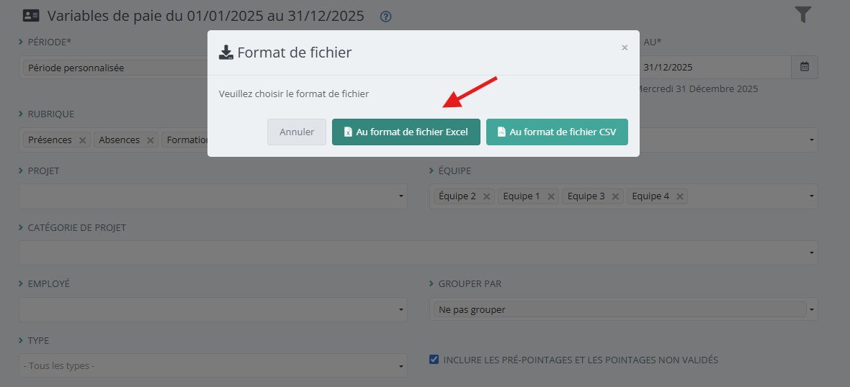
Task: Click the end date field 31/12/2025
Action: tap(713, 68)
